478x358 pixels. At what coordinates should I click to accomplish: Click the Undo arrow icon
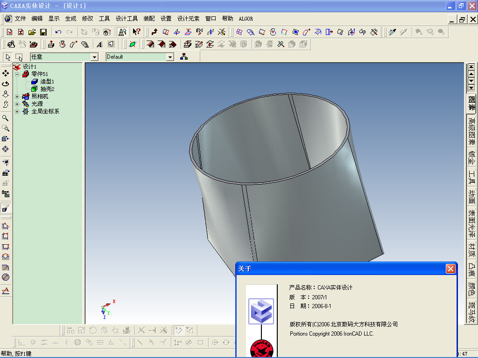tap(58, 32)
